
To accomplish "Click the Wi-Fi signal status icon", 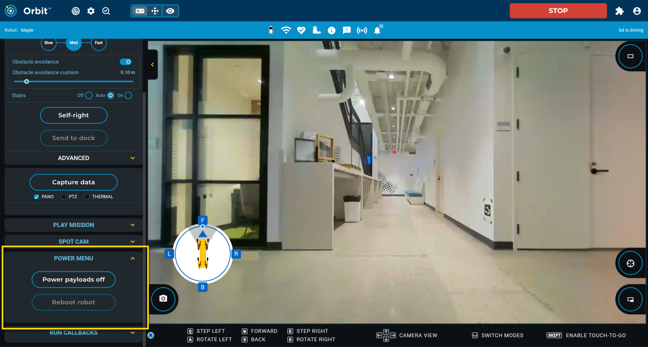I will pyautogui.click(x=286, y=30).
